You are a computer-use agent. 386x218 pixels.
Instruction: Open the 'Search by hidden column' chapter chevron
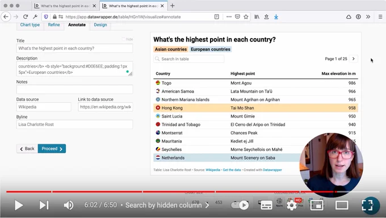pos(207,205)
